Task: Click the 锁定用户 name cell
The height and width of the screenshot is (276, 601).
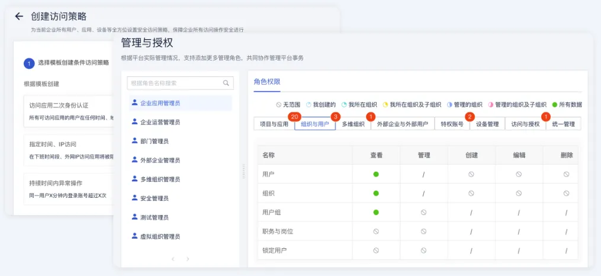Action: coord(305,251)
